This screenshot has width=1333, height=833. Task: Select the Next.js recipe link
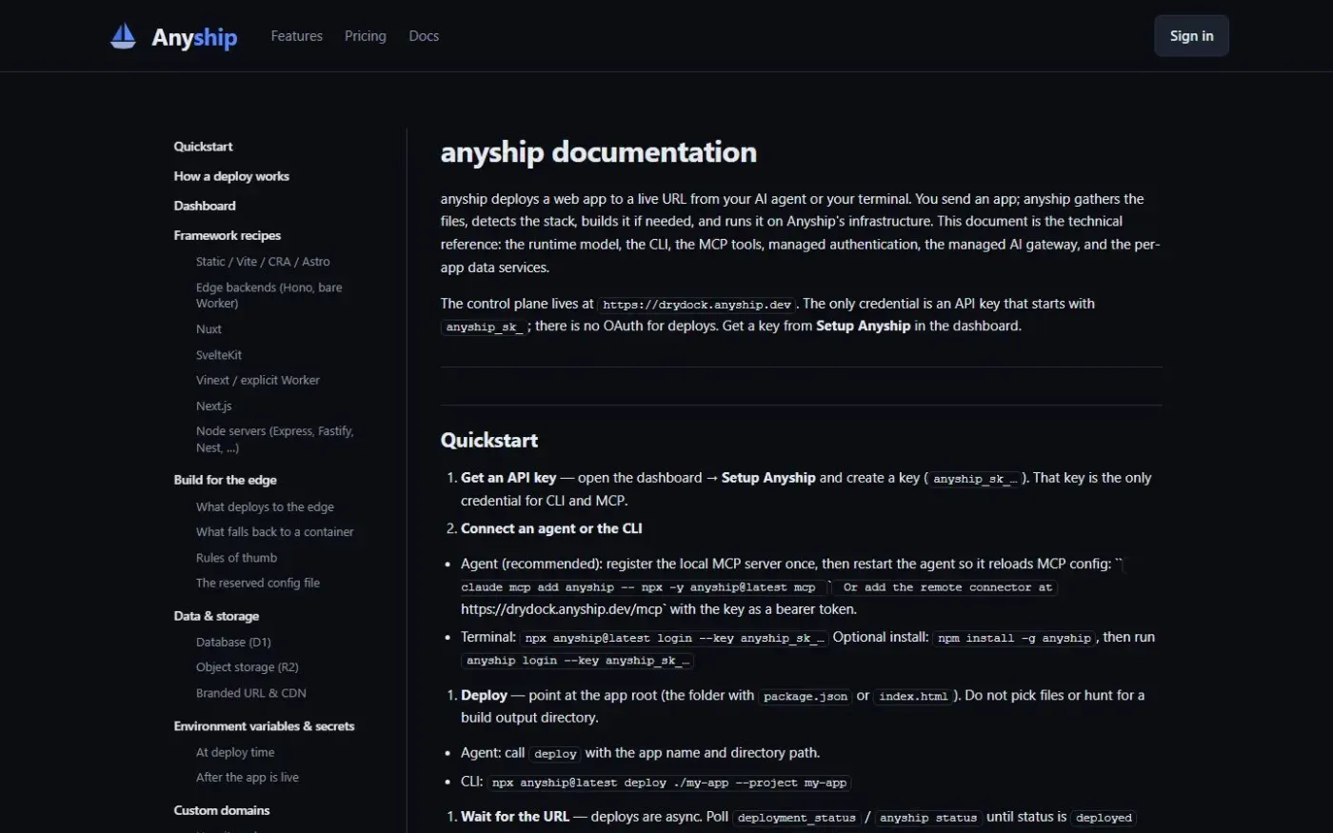(214, 406)
